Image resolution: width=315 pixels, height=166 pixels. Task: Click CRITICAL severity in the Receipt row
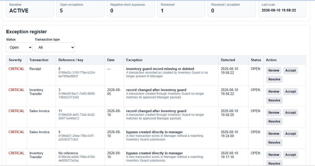pyautogui.click(x=16, y=69)
